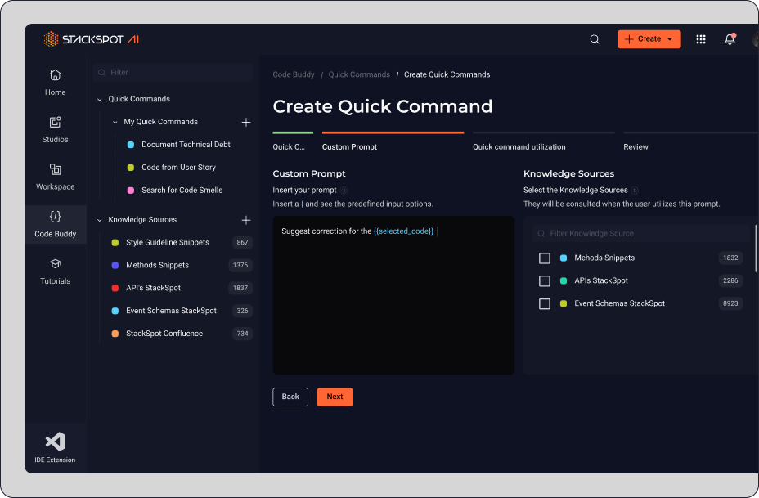Open Search for Code Smells command
This screenshot has width=759, height=498.
tap(182, 191)
